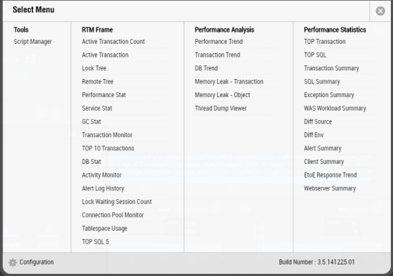393x276 pixels.
Task: Open TOP SQL statistics
Action: click(315, 55)
